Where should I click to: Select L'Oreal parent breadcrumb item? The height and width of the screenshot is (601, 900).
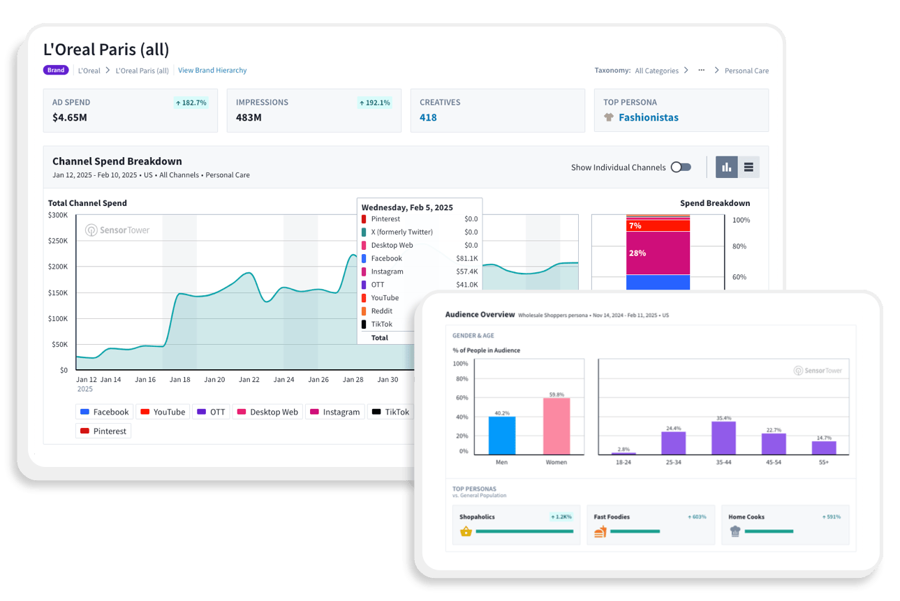point(89,71)
